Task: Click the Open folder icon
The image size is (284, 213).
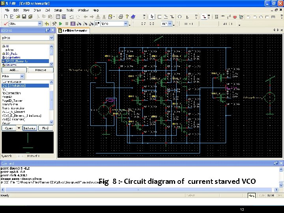Action: click(18, 17)
